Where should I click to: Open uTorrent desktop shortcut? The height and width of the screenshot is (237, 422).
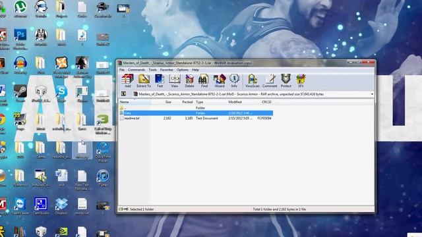coord(20,9)
